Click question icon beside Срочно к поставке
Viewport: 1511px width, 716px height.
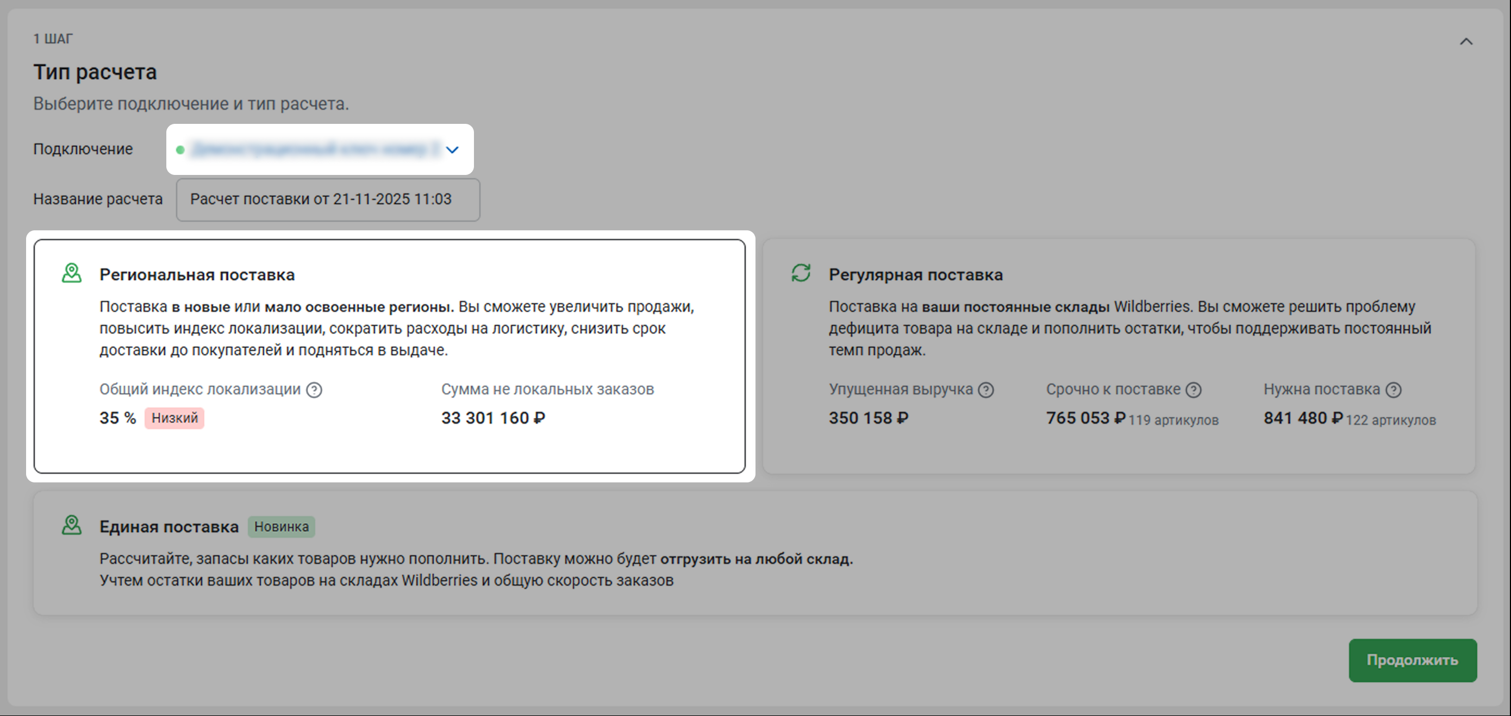pyautogui.click(x=1194, y=390)
